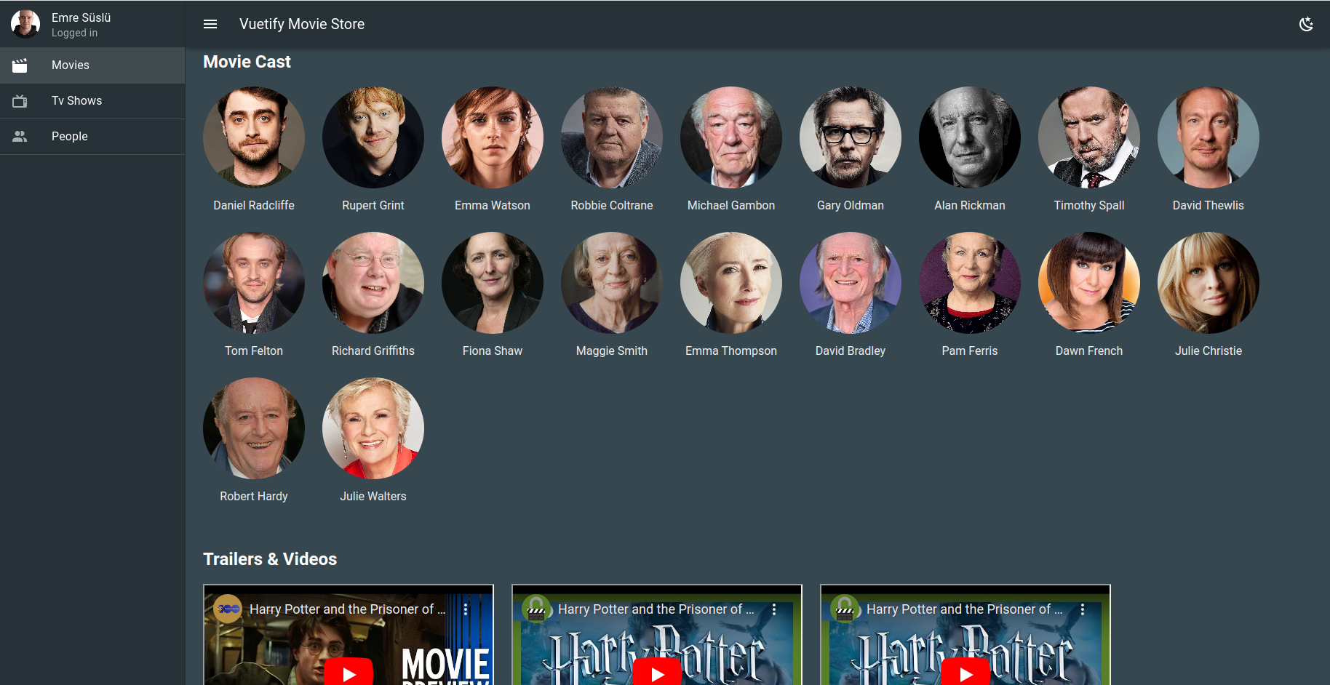Open more options on the third trailer
This screenshot has width=1330, height=685.
(1083, 609)
